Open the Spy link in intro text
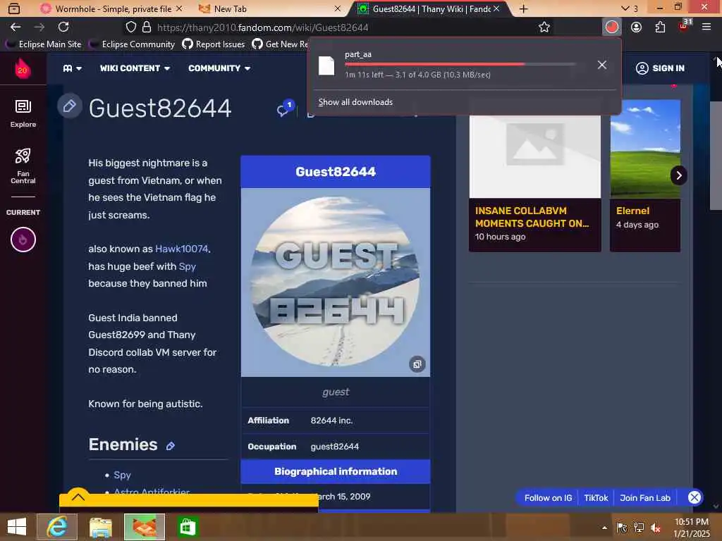 click(187, 266)
